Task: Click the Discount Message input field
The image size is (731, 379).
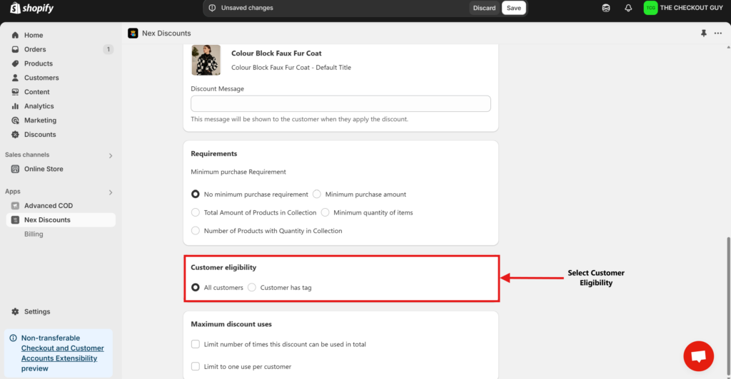Action: (341, 104)
